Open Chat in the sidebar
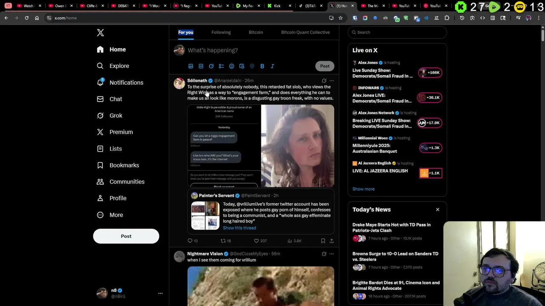 (x=109, y=99)
